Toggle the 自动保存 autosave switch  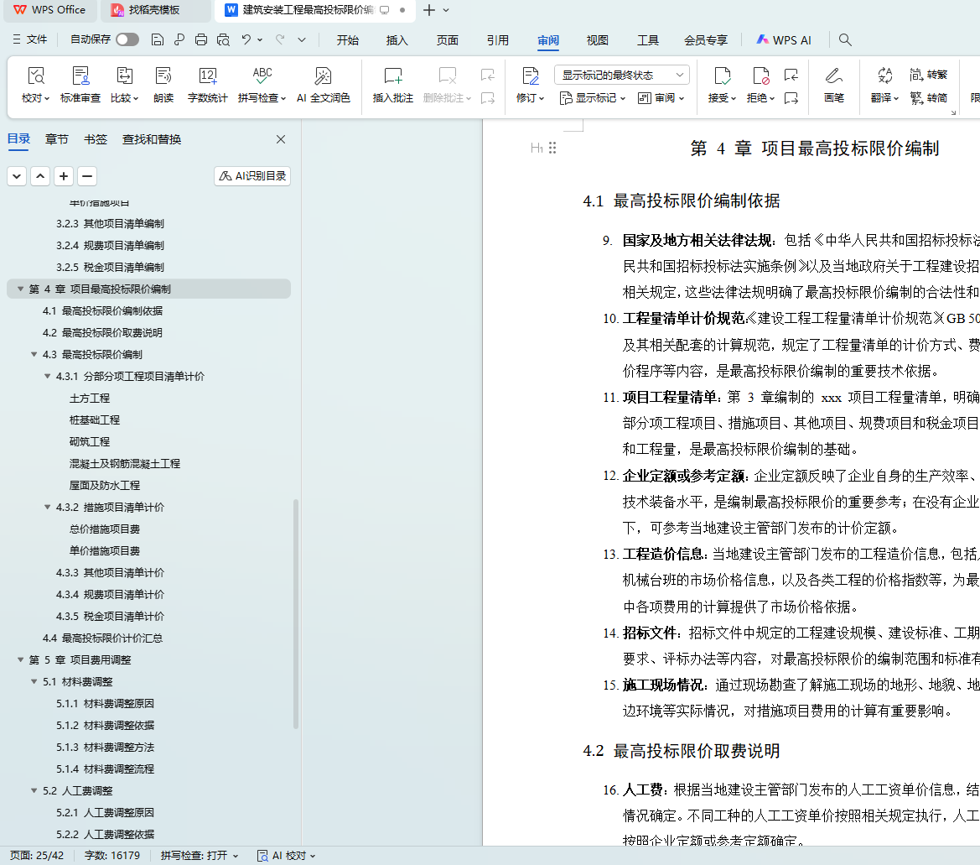tap(127, 39)
